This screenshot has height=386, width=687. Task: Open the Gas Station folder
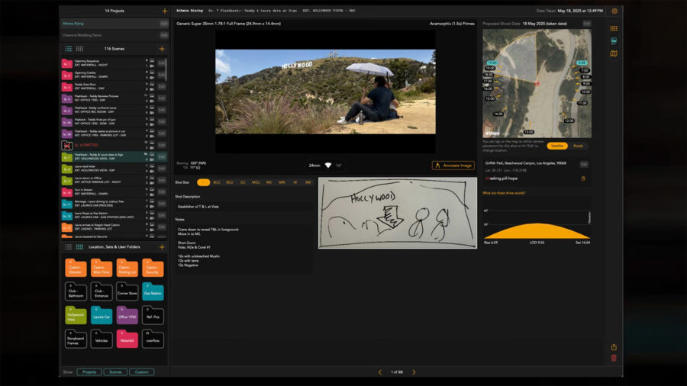(153, 292)
